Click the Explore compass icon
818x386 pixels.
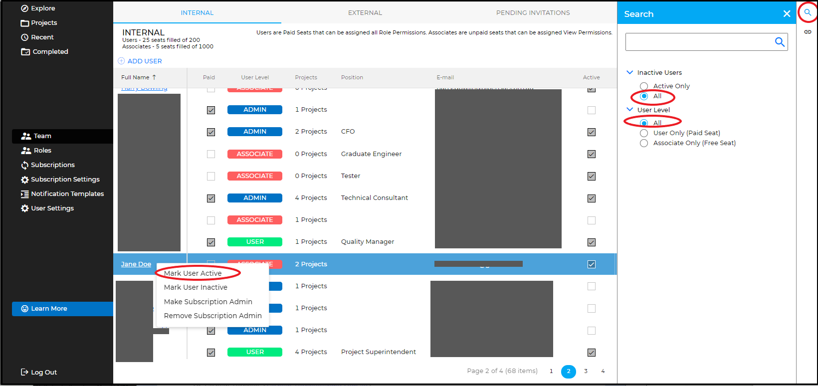pyautogui.click(x=24, y=8)
